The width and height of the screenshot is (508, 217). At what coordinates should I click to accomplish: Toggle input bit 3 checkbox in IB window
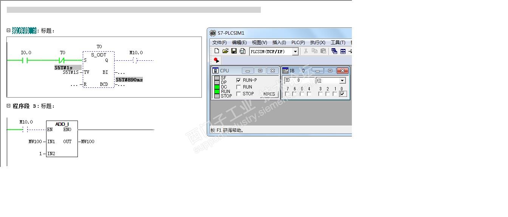click(321, 94)
